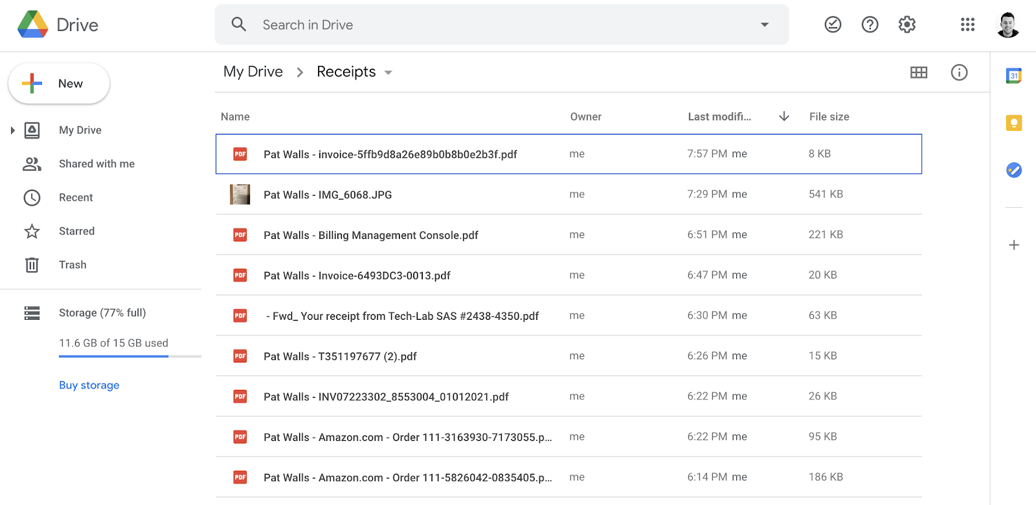Open Google Tasks side panel icon
This screenshot has height=505, width=1036.
1014,170
